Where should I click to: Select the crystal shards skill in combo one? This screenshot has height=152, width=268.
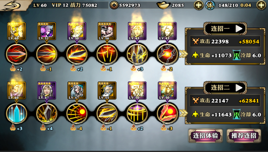tap(137, 54)
